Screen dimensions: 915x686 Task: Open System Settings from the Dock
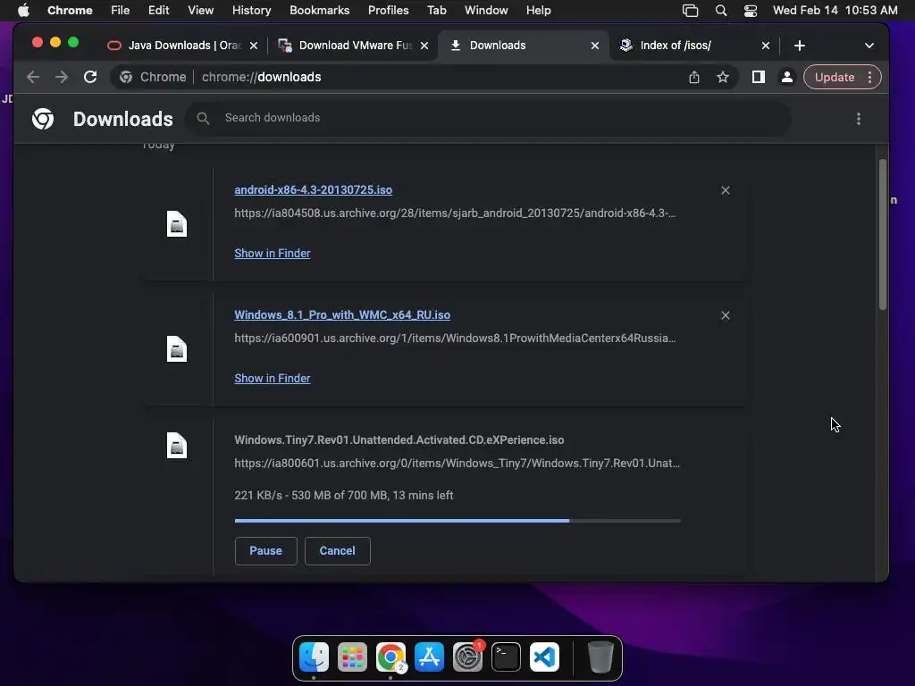(x=467, y=657)
